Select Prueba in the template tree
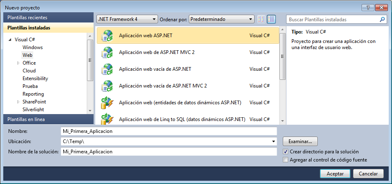 tap(30, 86)
